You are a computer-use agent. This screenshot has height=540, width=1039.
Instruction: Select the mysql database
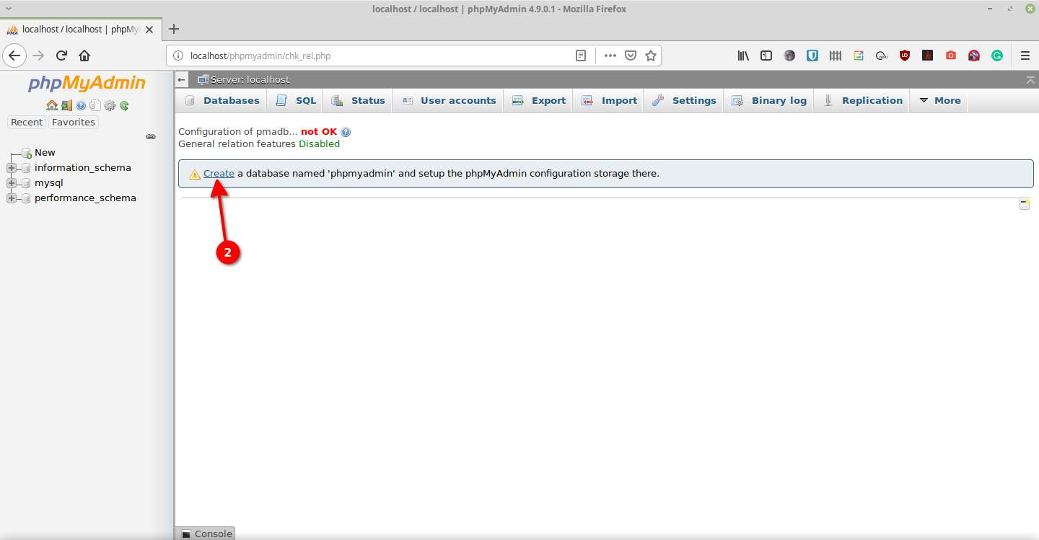click(49, 183)
